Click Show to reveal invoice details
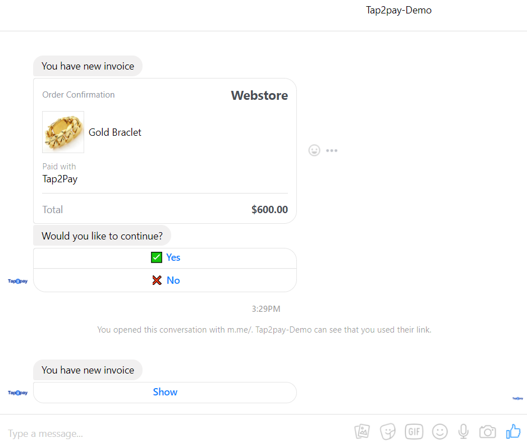 165,392
